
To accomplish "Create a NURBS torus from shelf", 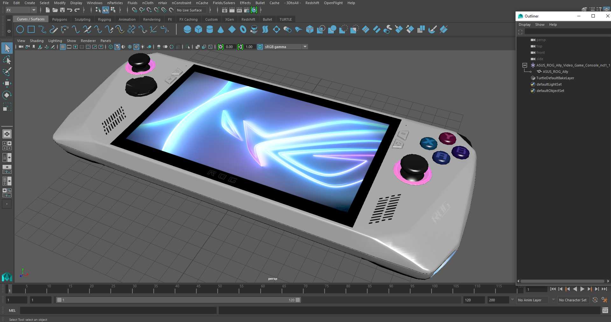I will click(243, 30).
